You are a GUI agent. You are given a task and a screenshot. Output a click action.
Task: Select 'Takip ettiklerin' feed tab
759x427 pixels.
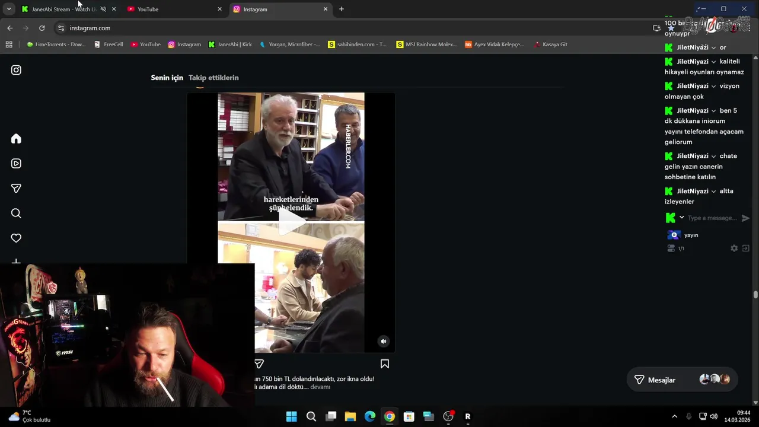point(213,78)
